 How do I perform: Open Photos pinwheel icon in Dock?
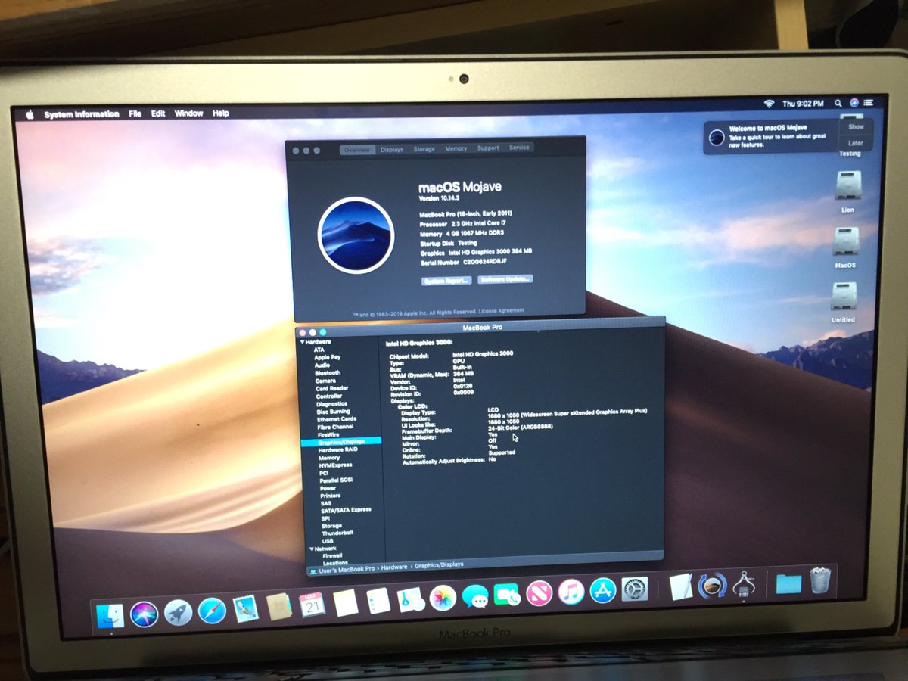point(443,598)
